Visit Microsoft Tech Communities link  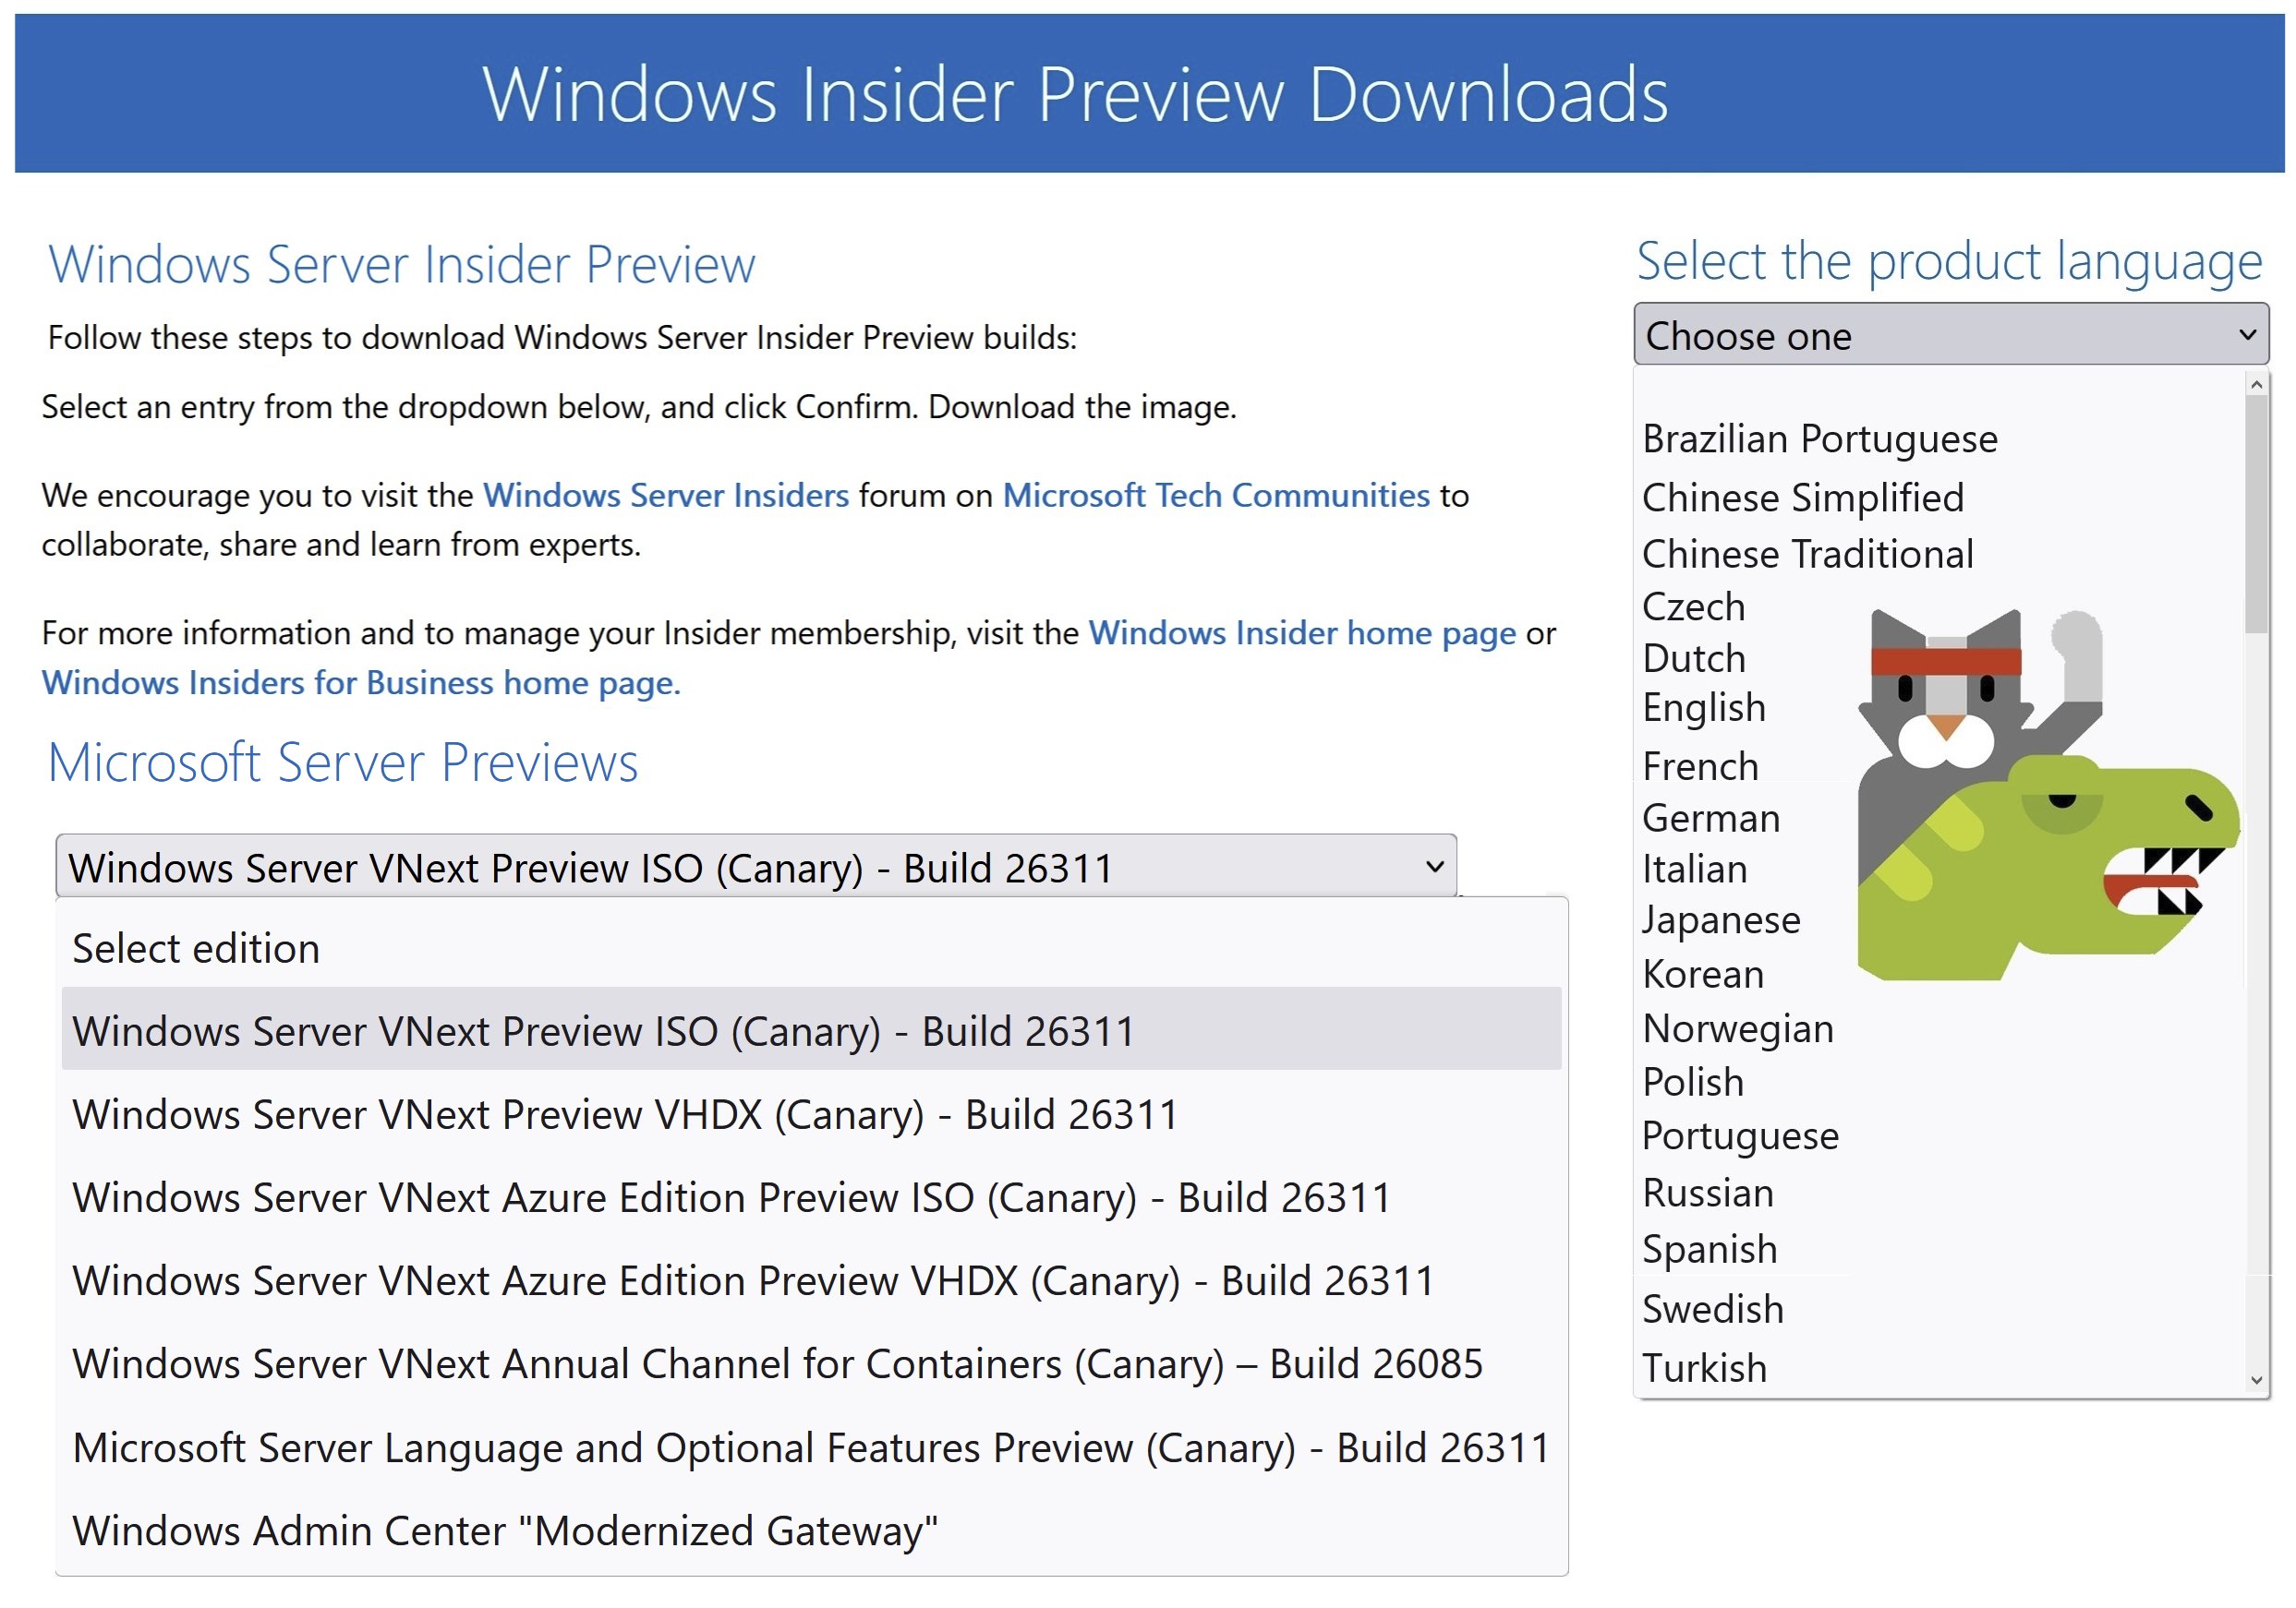click(1216, 496)
